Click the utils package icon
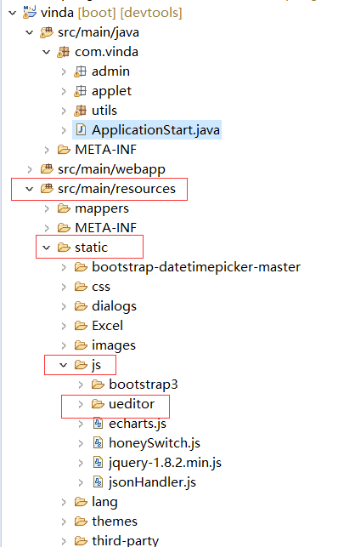The width and height of the screenshot is (338, 547). tap(81, 111)
